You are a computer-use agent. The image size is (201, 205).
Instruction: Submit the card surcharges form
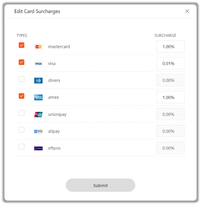point(100,185)
